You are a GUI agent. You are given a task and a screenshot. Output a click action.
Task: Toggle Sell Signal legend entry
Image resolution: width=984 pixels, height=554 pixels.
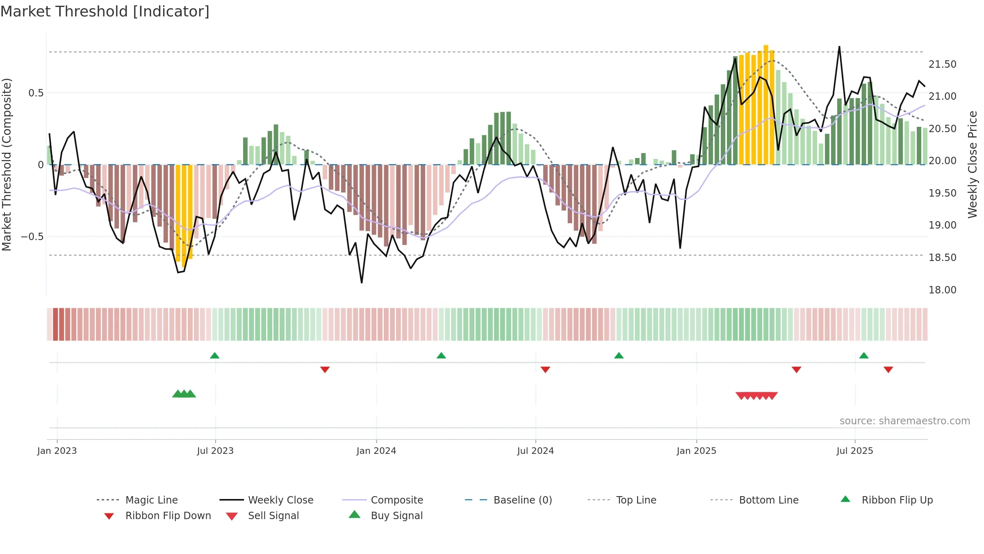coord(262,515)
